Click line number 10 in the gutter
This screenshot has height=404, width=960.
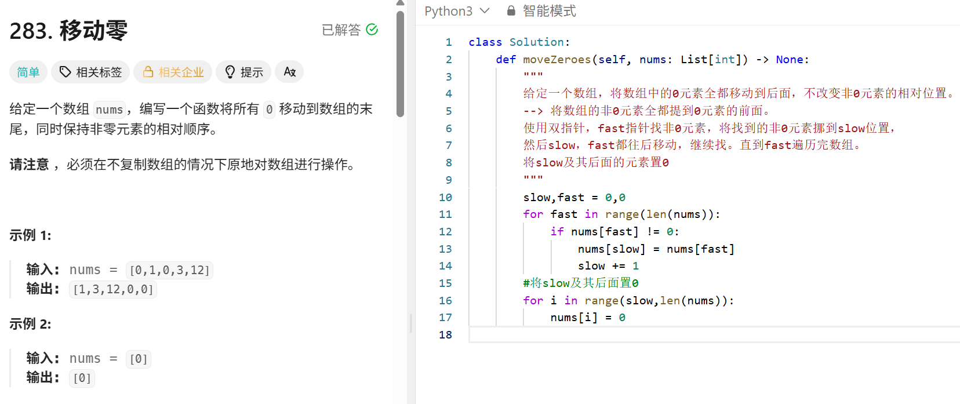(445, 198)
